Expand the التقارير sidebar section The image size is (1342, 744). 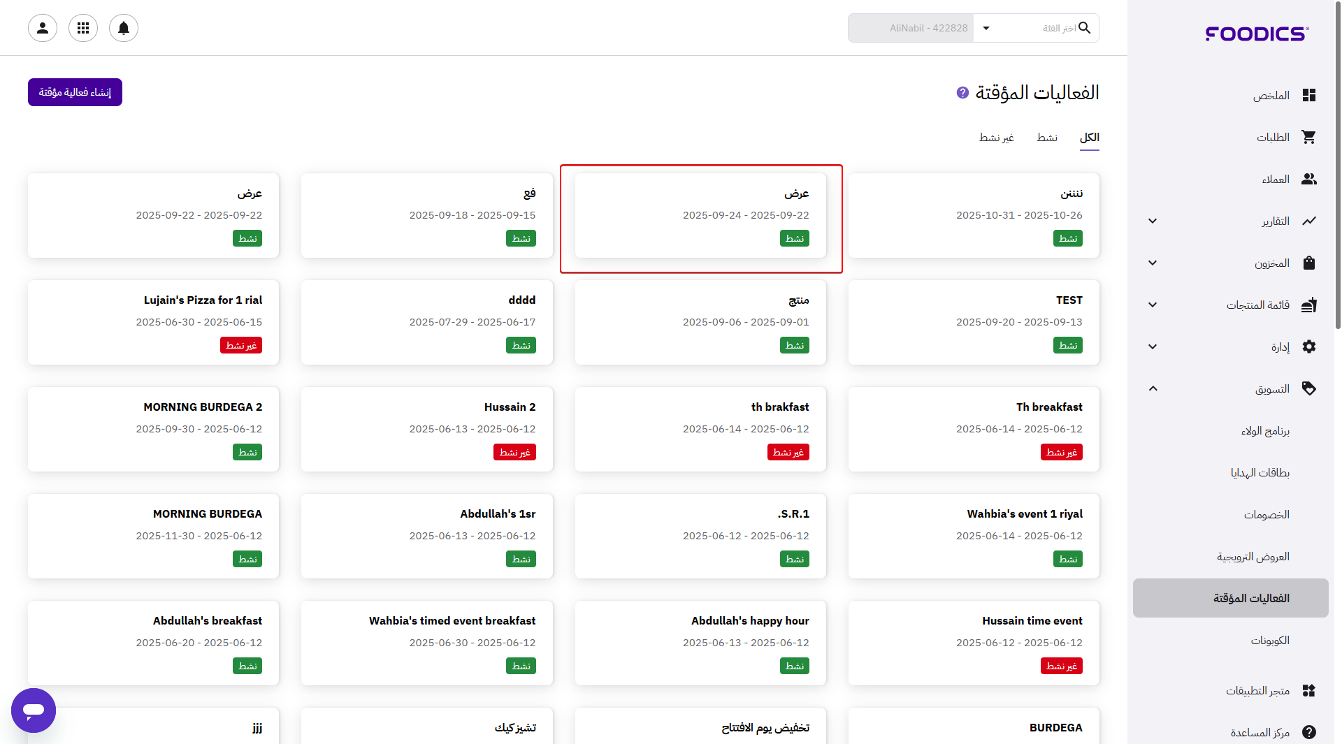click(x=1153, y=221)
